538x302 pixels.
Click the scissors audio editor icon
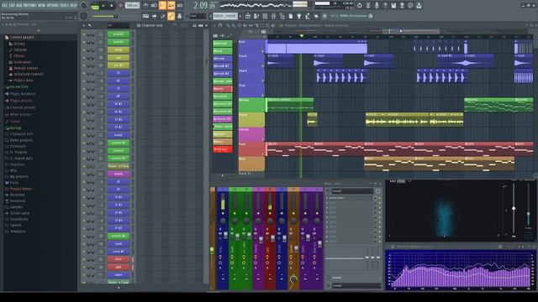click(x=368, y=6)
